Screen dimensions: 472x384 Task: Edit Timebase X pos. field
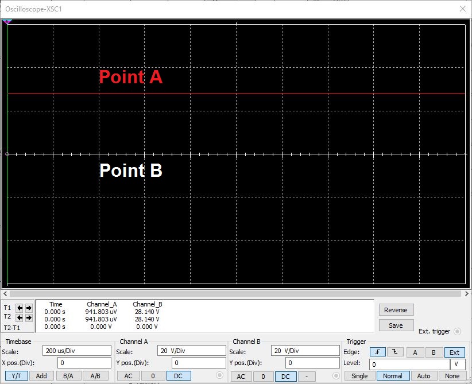pyautogui.click(x=84, y=363)
